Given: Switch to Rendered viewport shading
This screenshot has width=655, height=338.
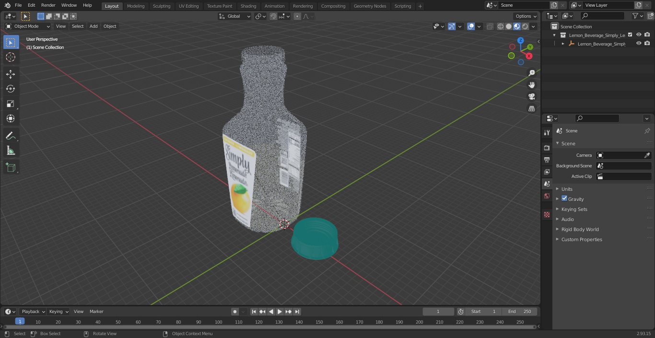Looking at the screenshot, I should pyautogui.click(x=525, y=26).
